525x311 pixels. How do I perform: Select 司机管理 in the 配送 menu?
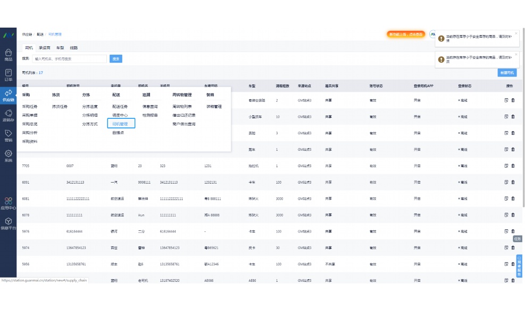pyautogui.click(x=120, y=124)
